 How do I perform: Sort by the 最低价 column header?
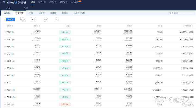tap(129, 26)
